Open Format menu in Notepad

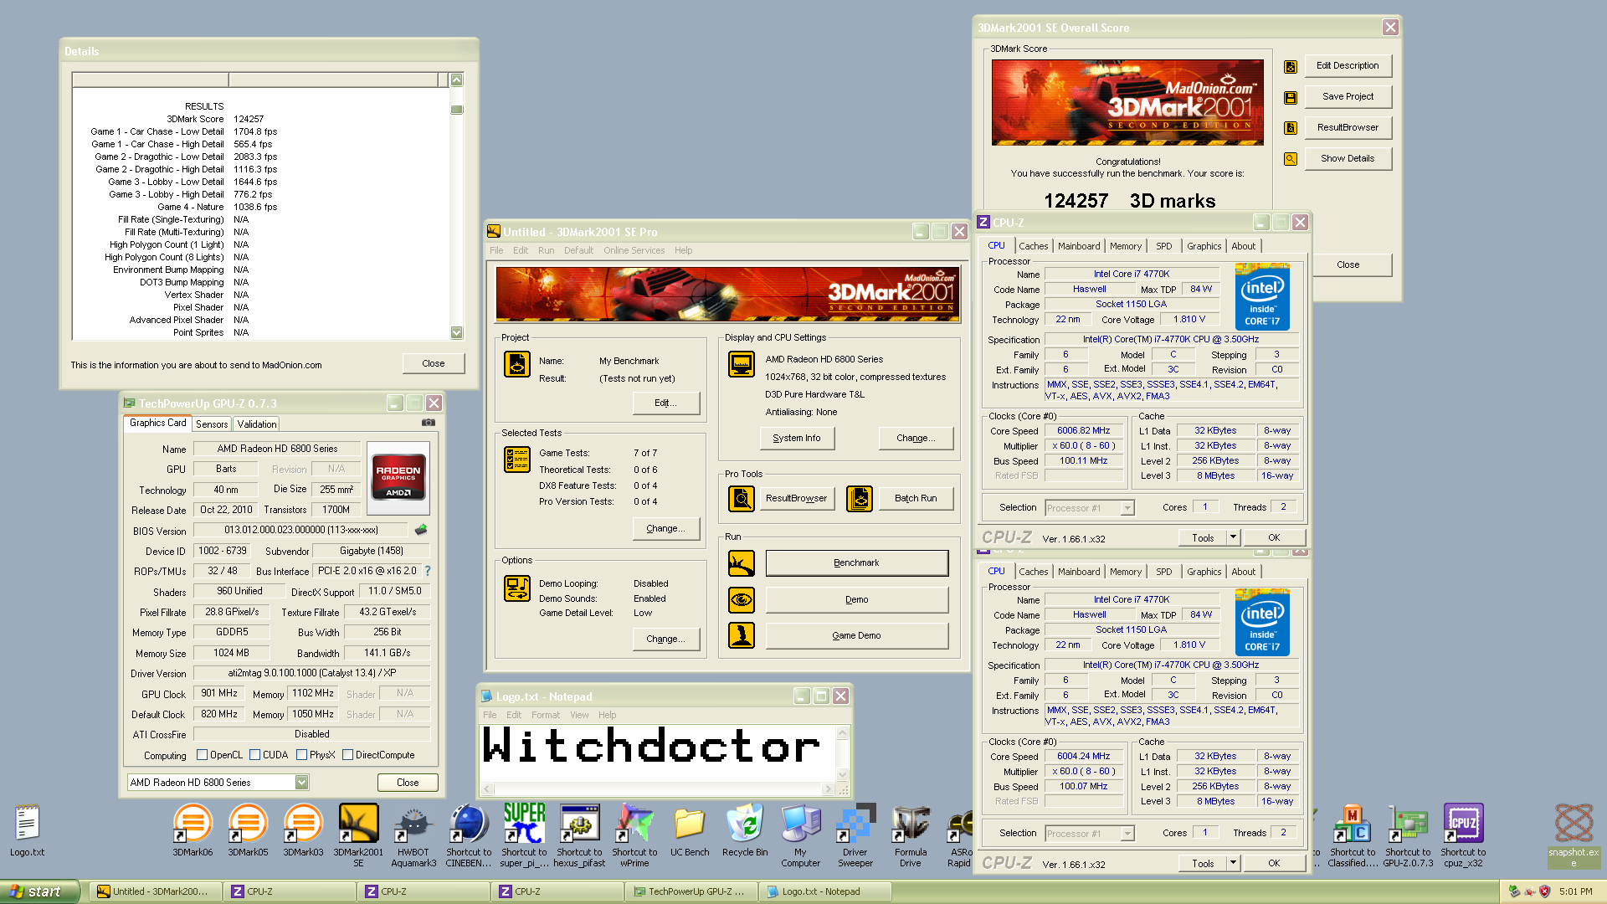click(x=546, y=715)
